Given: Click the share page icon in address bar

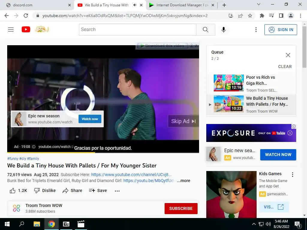Looking at the screenshot, I should click(240, 16).
